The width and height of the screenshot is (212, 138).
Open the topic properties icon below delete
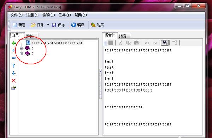pyautogui.click(x=14, y=88)
